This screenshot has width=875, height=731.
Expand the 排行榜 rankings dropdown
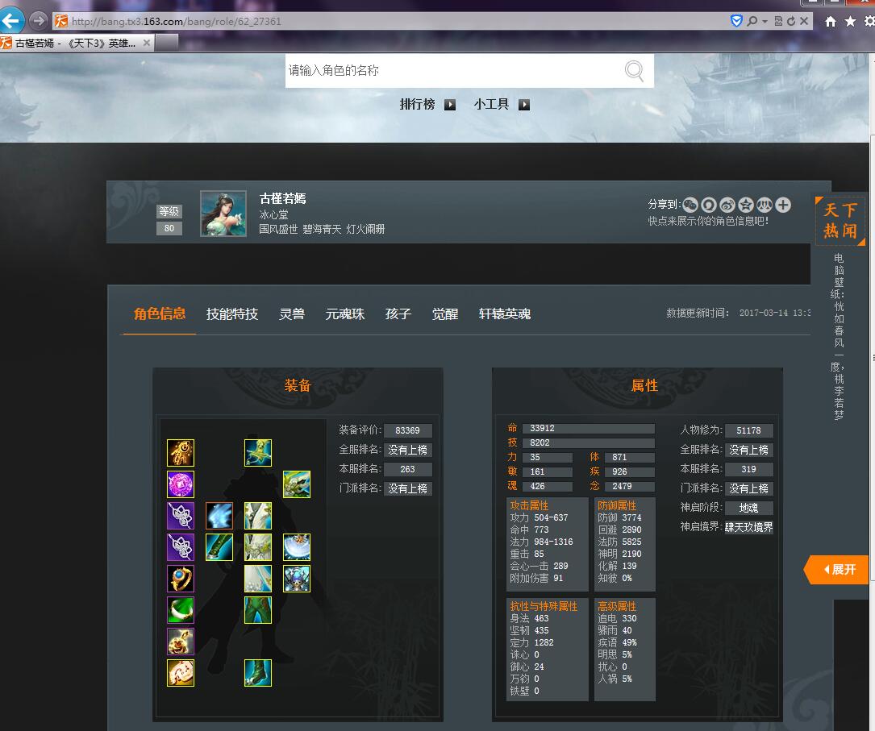[x=450, y=104]
